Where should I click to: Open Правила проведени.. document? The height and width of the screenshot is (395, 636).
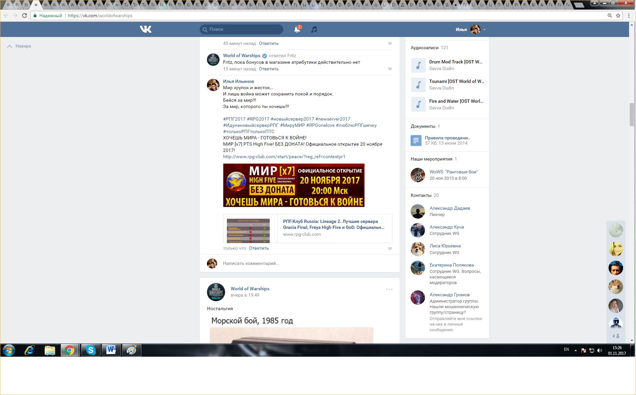448,138
